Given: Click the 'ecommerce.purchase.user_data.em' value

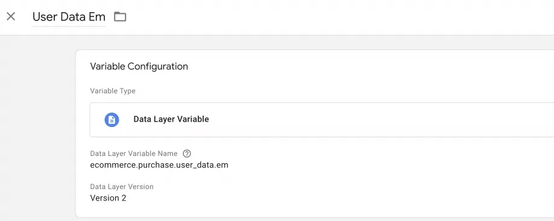Looking at the screenshot, I should (159, 165).
